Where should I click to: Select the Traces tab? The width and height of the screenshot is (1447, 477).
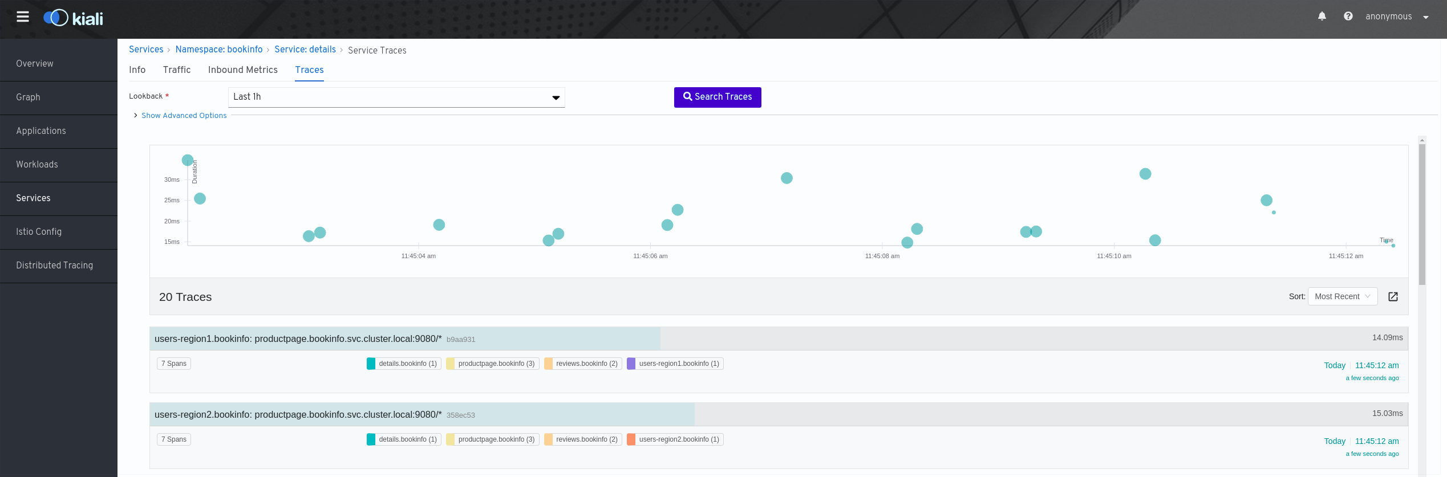pyautogui.click(x=309, y=70)
